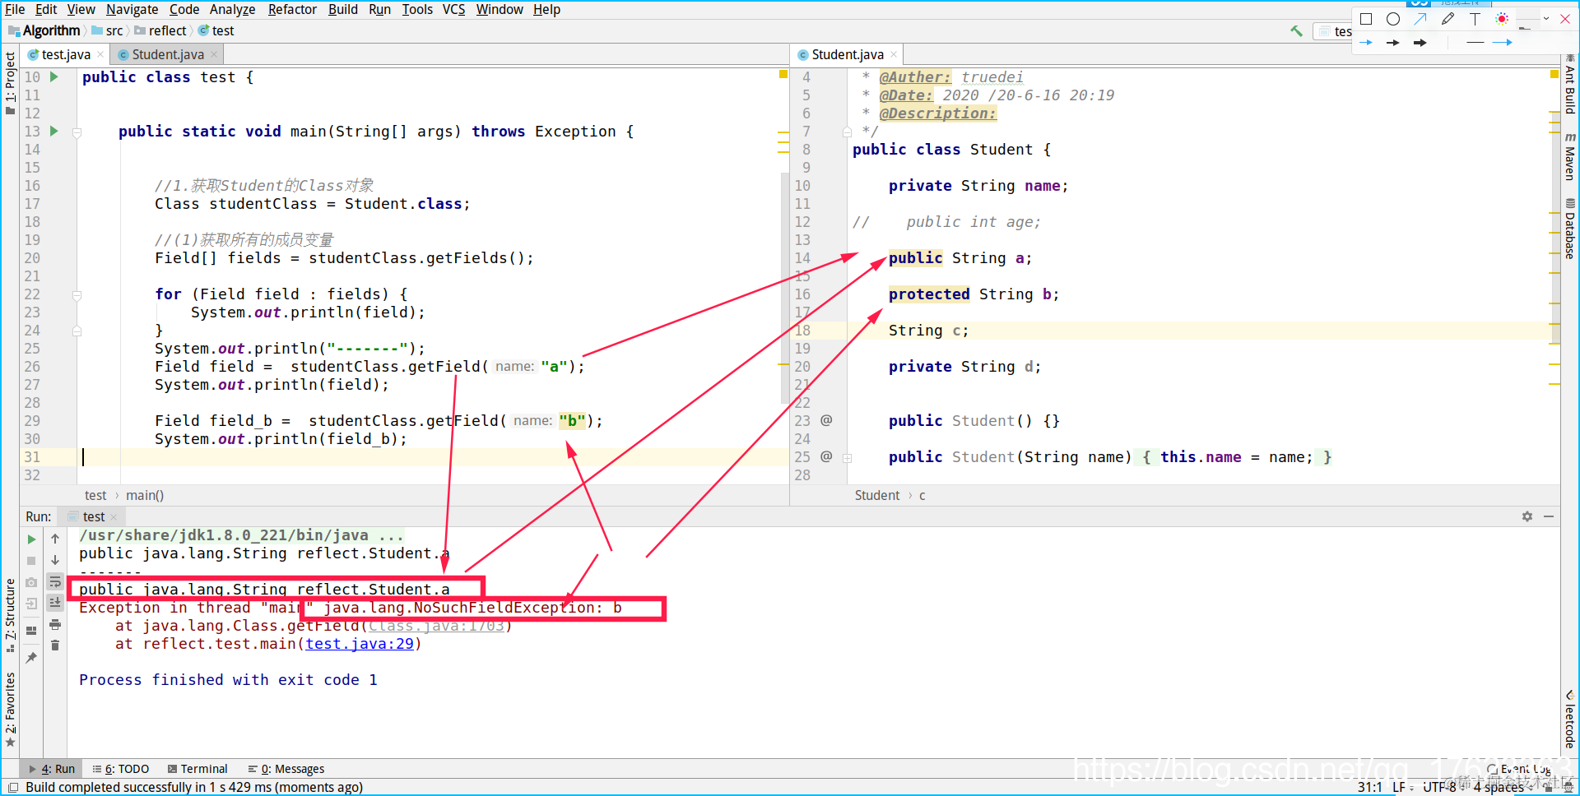Open the VCS menu
This screenshot has height=796, width=1580.
coord(453,9)
